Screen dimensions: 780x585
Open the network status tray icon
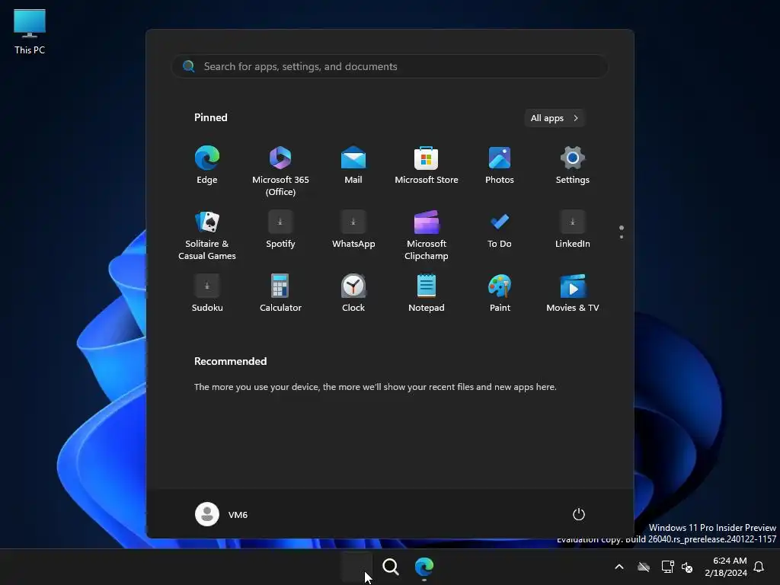[x=667, y=567]
